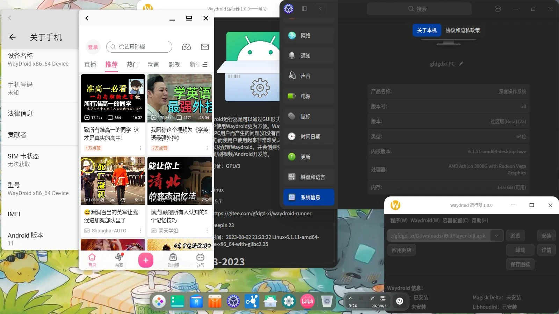Click the edit pencil beside gfgdxi-PC
The height and width of the screenshot is (314, 559).
pos(461,63)
